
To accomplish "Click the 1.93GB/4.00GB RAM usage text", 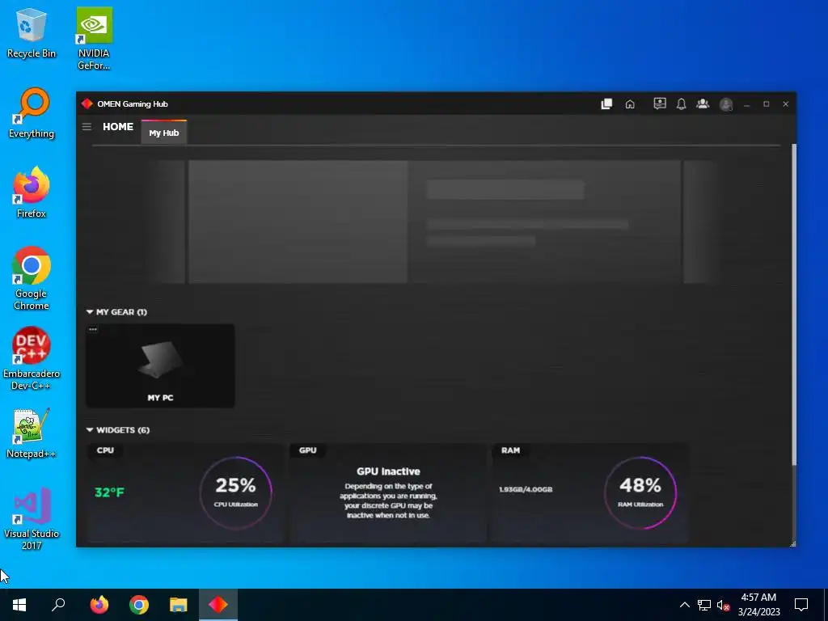I will (x=526, y=489).
